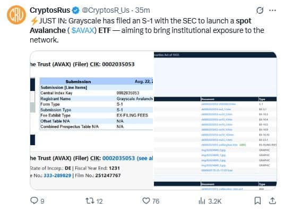Open the Grok explain post icon
The height and width of the screenshot is (210, 284).
point(260,10)
